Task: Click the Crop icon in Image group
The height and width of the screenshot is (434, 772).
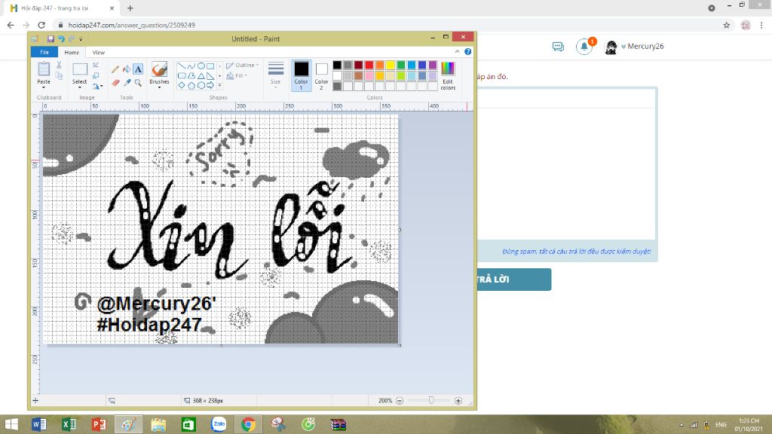Action: 96,65
